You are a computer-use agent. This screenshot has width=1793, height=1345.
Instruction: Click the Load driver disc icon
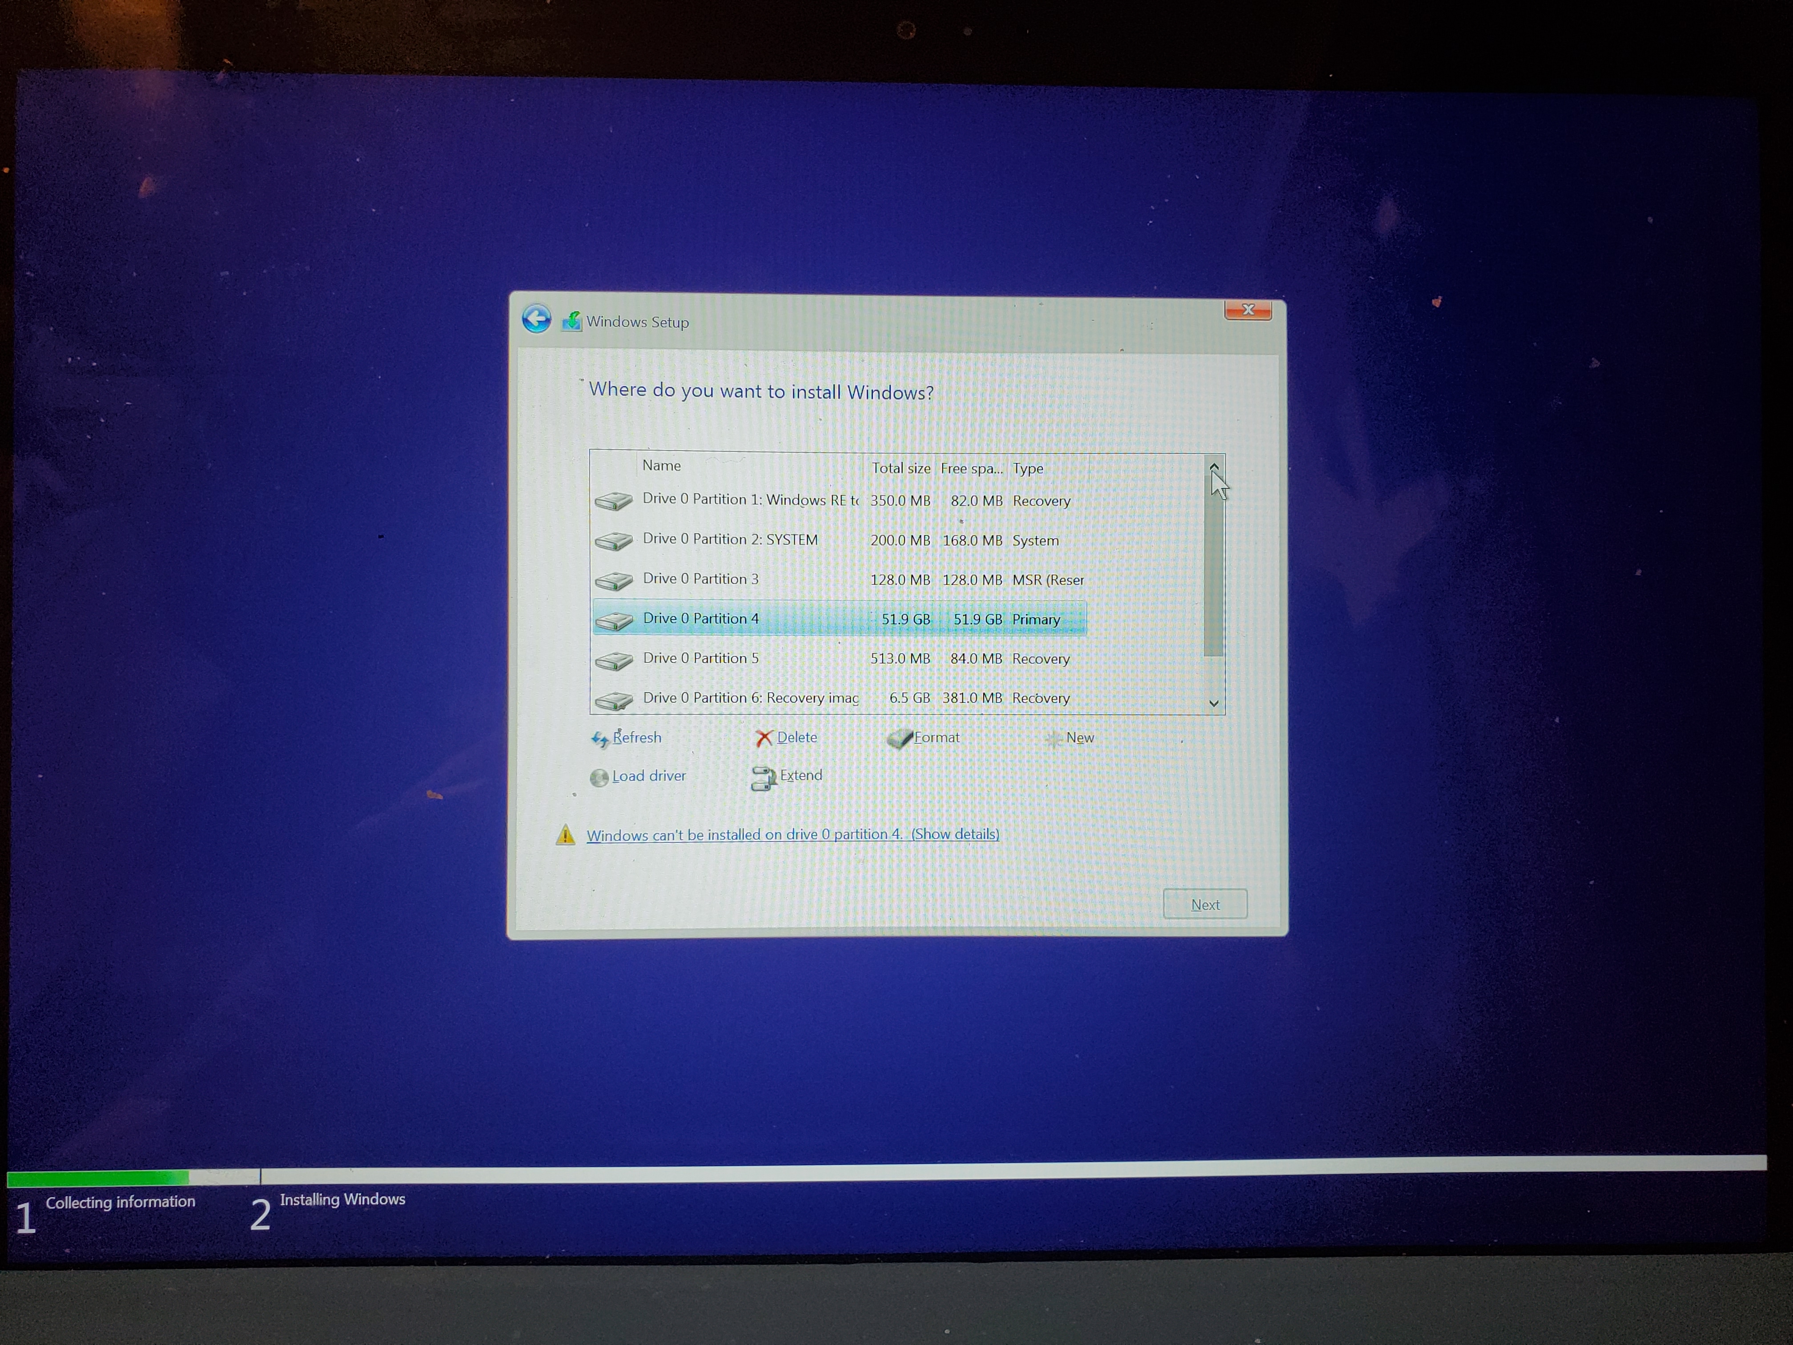[599, 777]
